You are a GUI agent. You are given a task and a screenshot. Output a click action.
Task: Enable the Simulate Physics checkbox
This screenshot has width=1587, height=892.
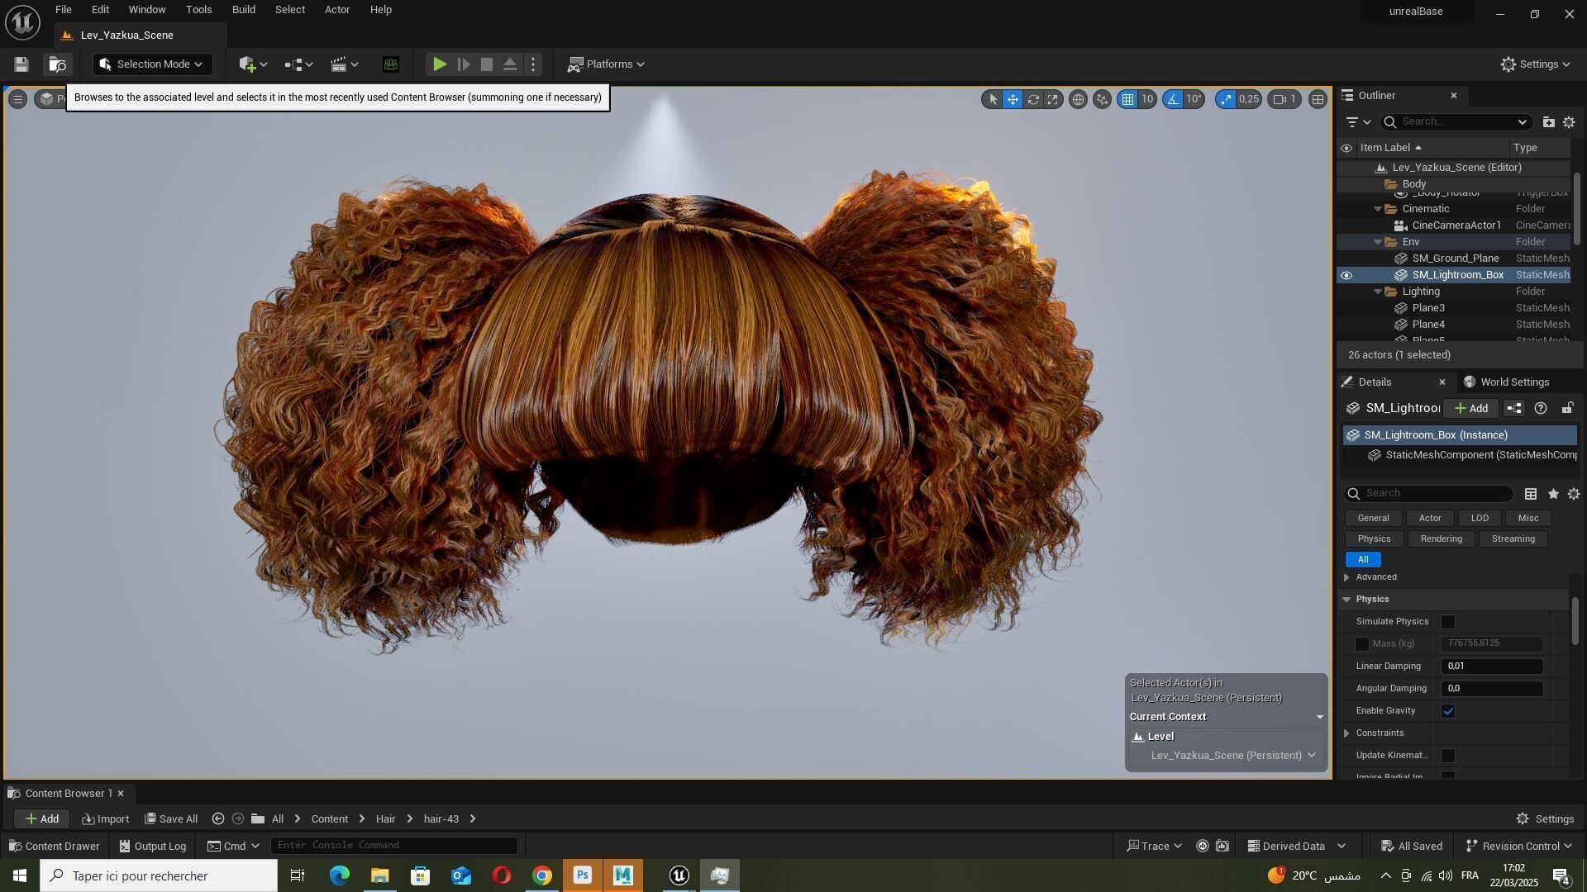point(1448,622)
